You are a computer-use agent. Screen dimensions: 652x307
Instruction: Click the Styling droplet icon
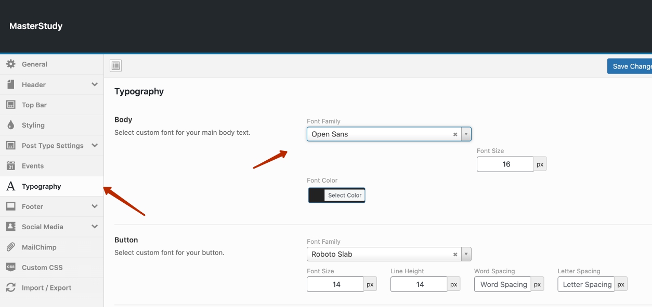(x=10, y=125)
